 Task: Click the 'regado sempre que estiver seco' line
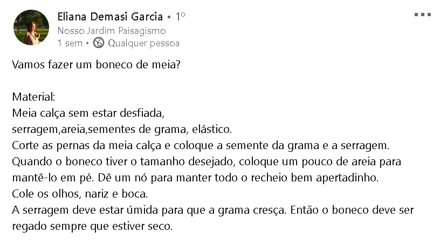92,227
